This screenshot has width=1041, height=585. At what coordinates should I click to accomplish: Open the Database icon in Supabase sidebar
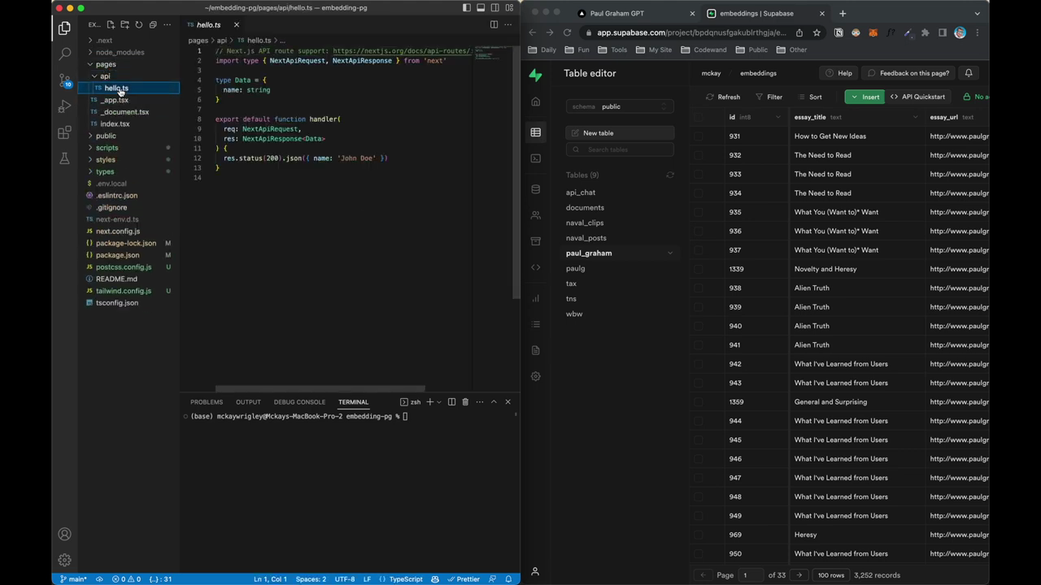(x=535, y=189)
